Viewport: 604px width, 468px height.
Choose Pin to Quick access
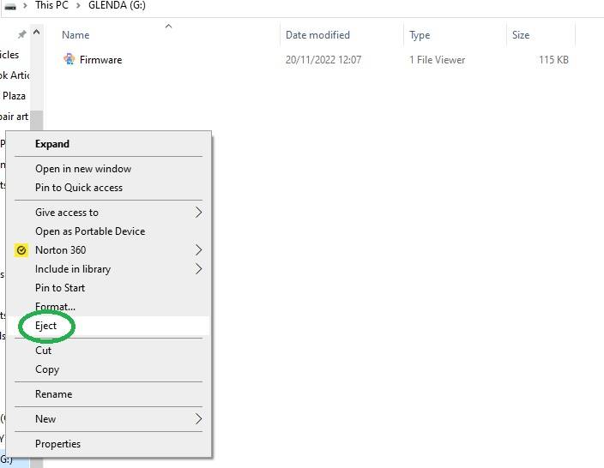click(x=109, y=188)
